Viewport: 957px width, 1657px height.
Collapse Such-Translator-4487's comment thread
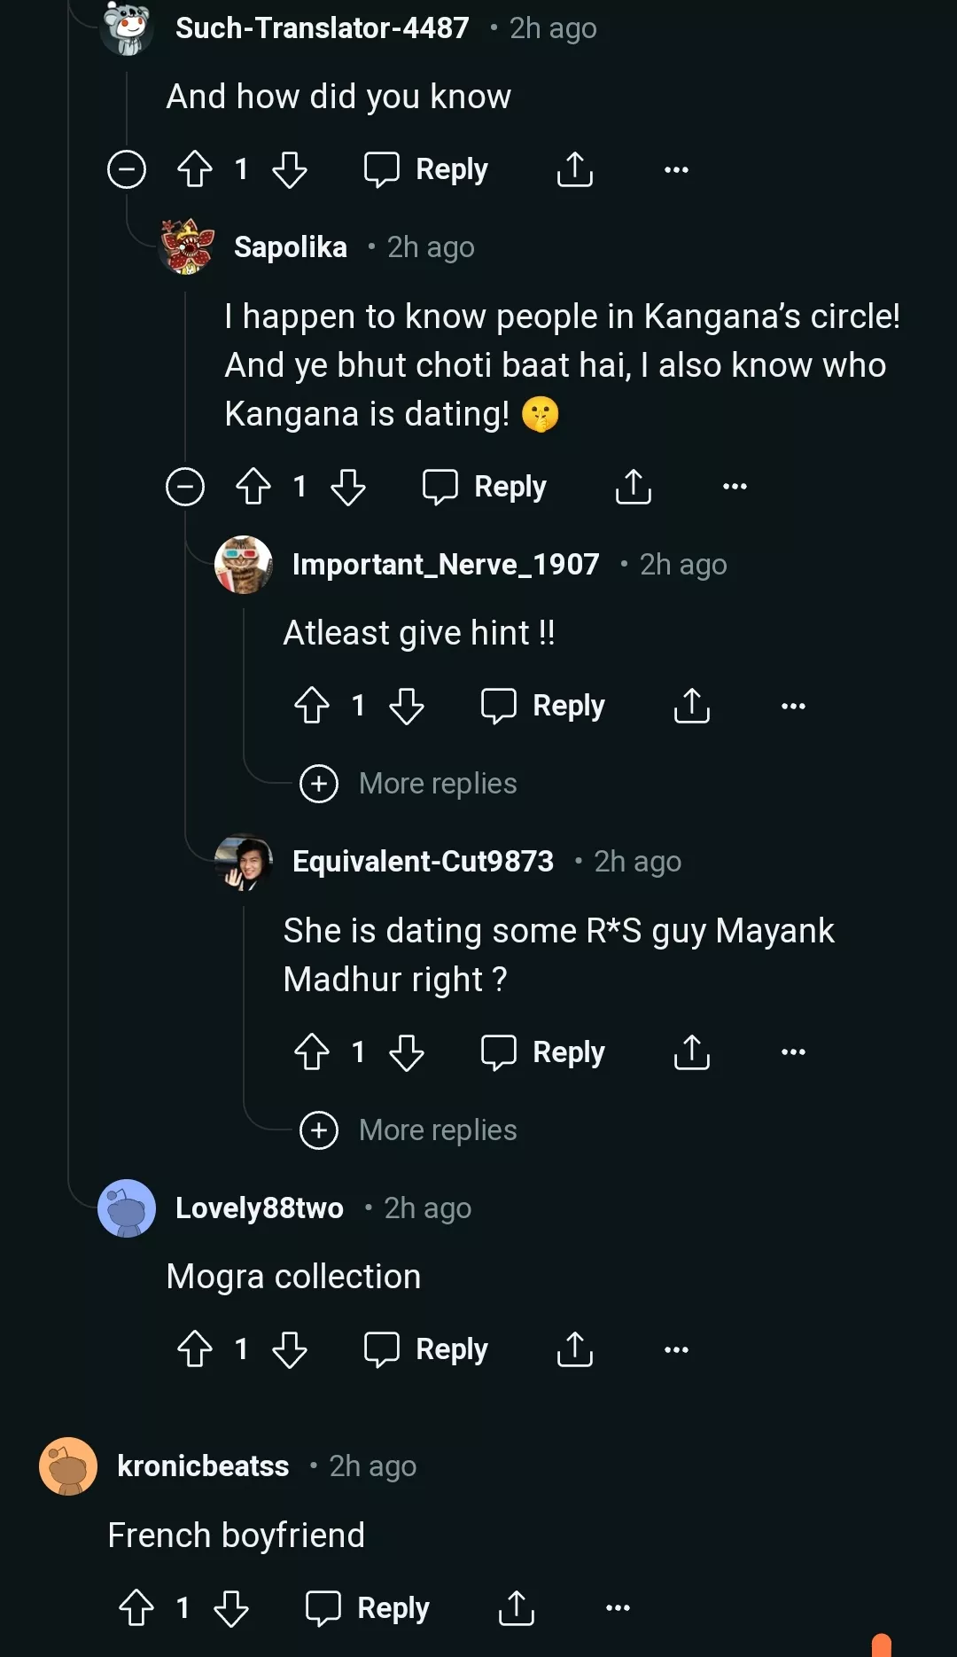tap(127, 169)
